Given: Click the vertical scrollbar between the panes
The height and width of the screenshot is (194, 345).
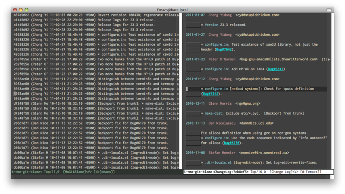Looking at the screenshot, I should point(181,91).
